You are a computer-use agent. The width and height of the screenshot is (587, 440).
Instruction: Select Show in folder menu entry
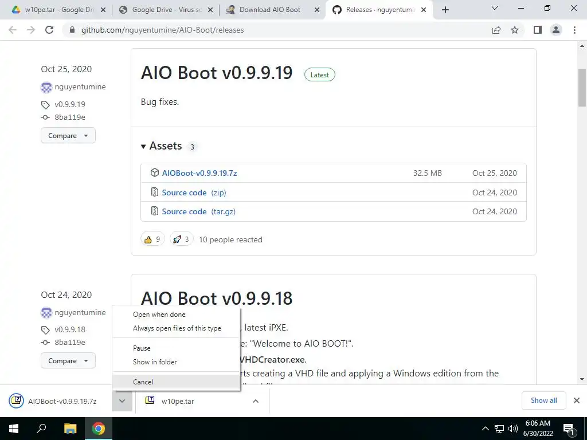177,362
